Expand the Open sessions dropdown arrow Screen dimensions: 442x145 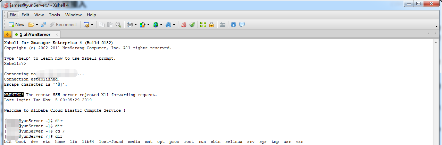point(37,25)
